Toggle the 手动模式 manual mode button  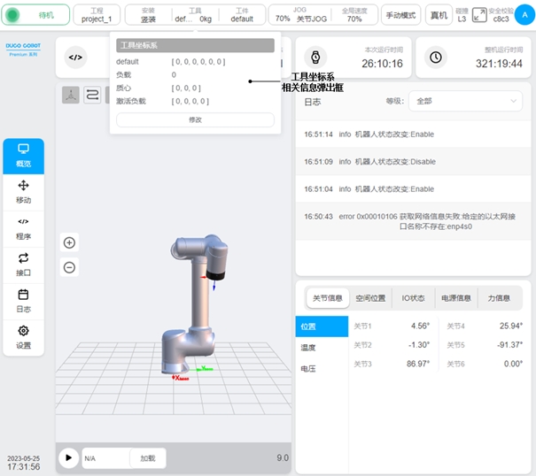point(400,14)
